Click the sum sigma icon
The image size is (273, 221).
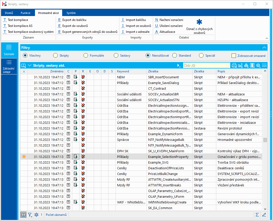tap(257, 215)
